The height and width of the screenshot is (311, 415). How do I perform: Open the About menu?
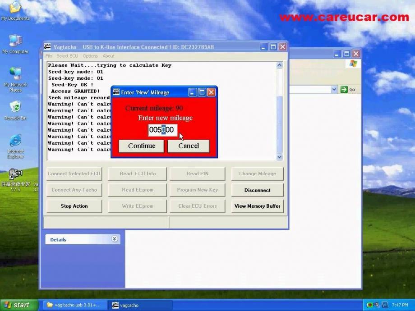pyautogui.click(x=109, y=56)
